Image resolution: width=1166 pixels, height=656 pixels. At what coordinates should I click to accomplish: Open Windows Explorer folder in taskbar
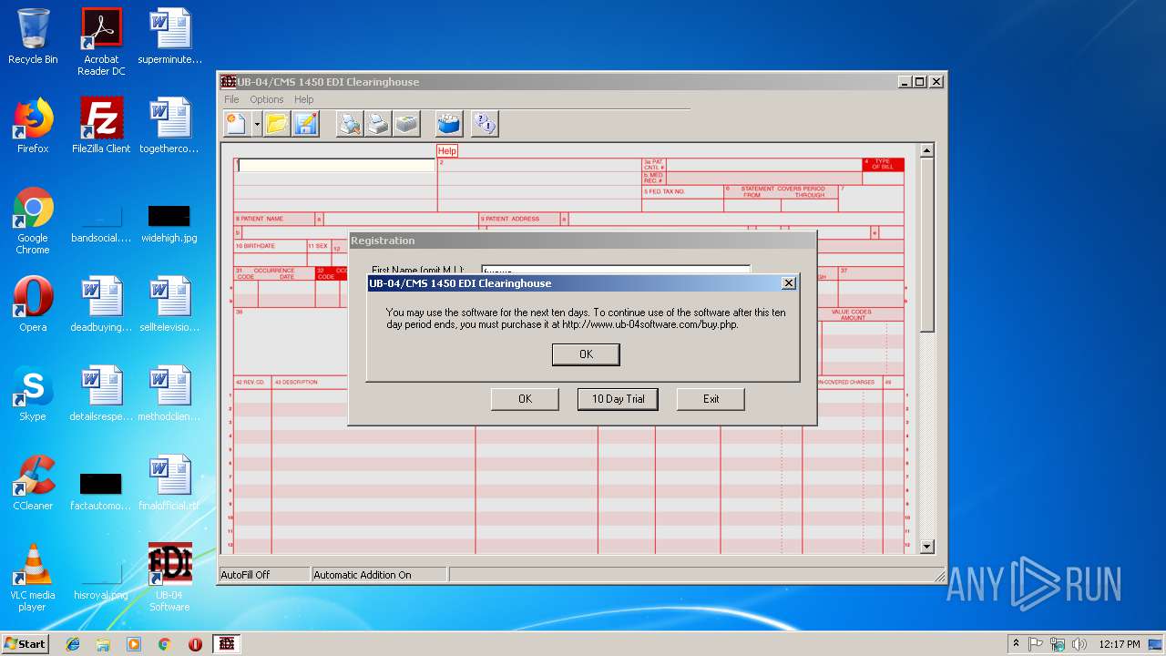coord(103,644)
